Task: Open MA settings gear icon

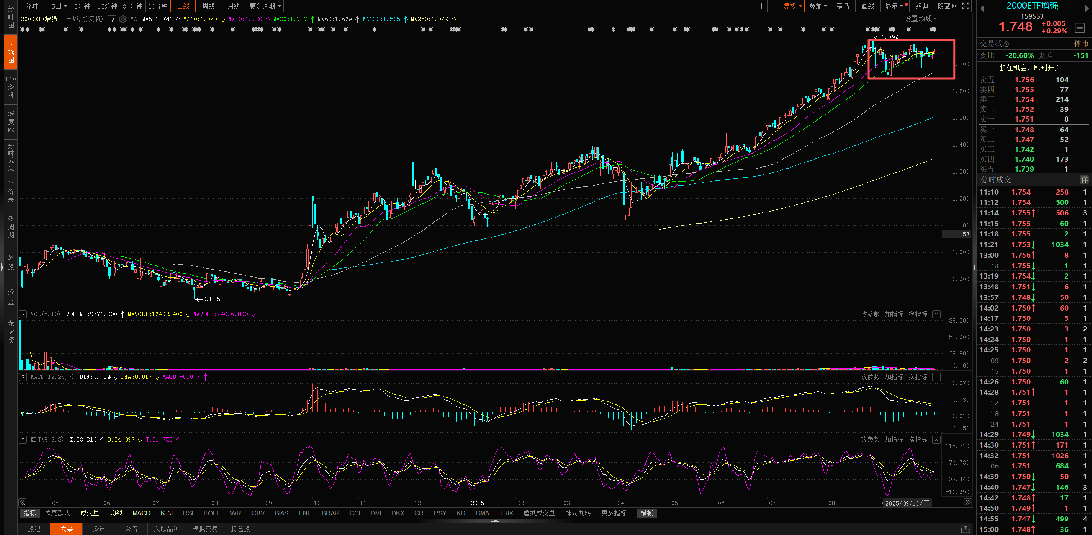Action: [123, 19]
